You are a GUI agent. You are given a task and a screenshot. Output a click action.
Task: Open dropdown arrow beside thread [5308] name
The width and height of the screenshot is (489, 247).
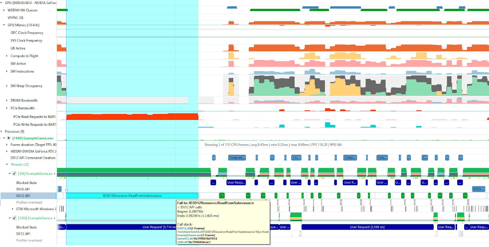click(55, 218)
